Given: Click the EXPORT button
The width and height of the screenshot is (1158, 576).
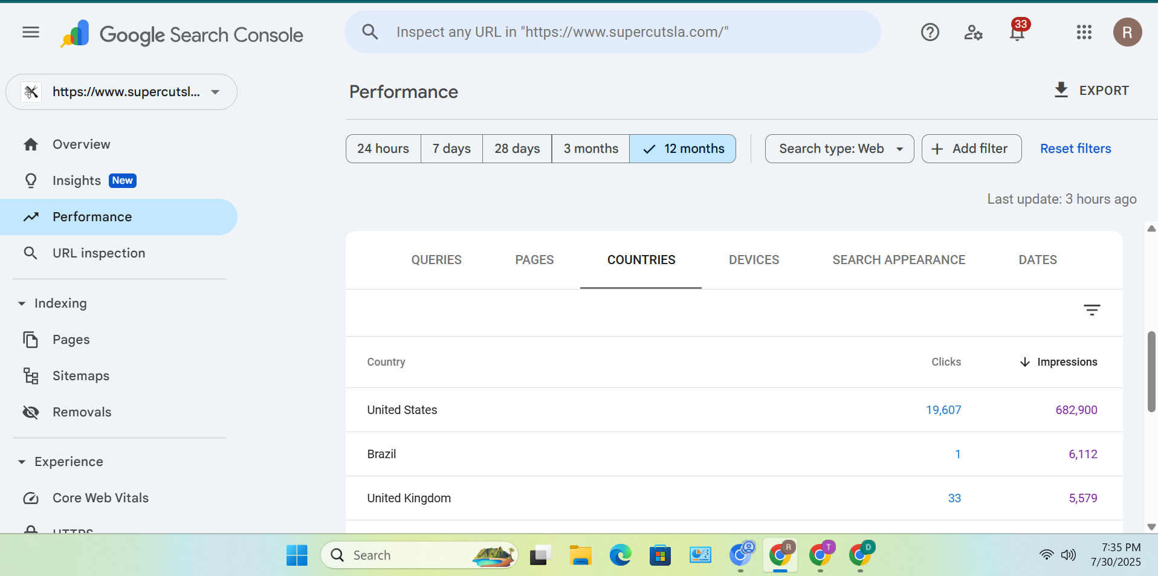Looking at the screenshot, I should point(1092,90).
